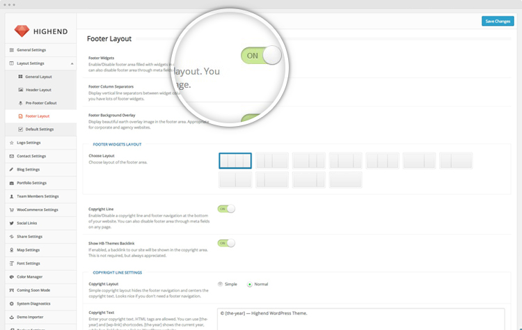This screenshot has height=330, width=522.
Task: Click the Highend ruby logo icon
Action: click(23, 31)
